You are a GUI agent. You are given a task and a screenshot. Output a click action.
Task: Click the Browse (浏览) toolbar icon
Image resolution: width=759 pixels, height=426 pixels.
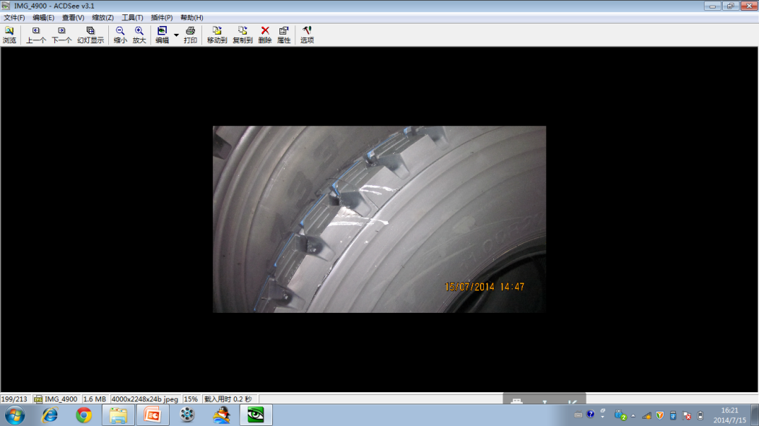[x=9, y=35]
